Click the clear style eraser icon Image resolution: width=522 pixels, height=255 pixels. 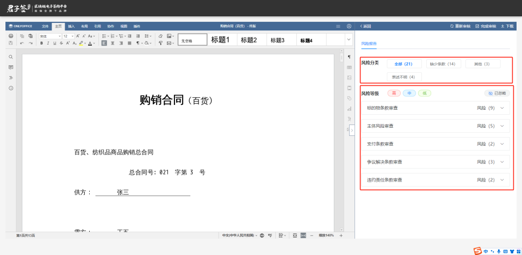(x=161, y=36)
